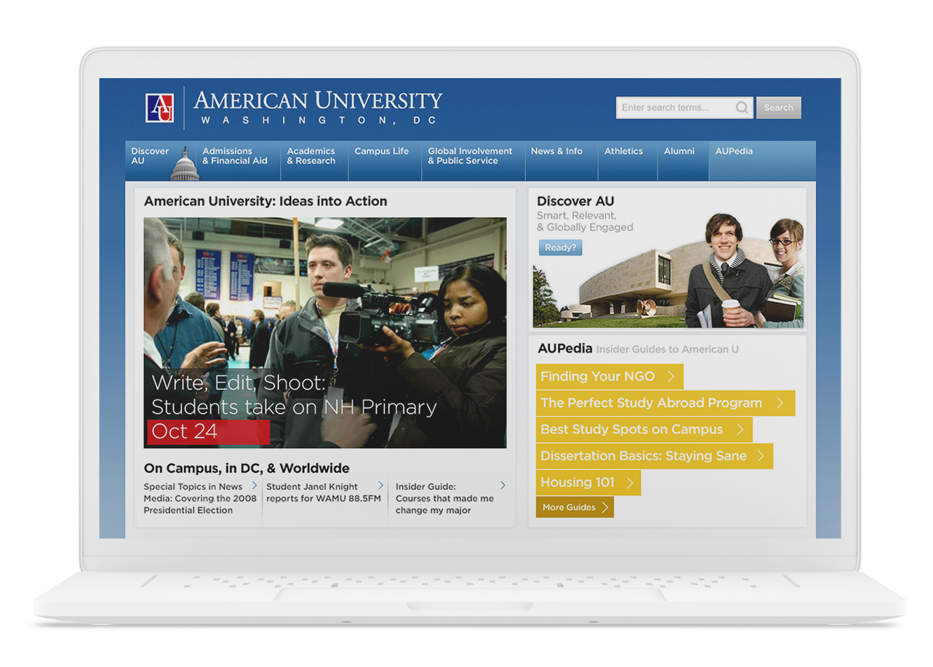Click arrow beside Special Topics in News

[x=254, y=486]
